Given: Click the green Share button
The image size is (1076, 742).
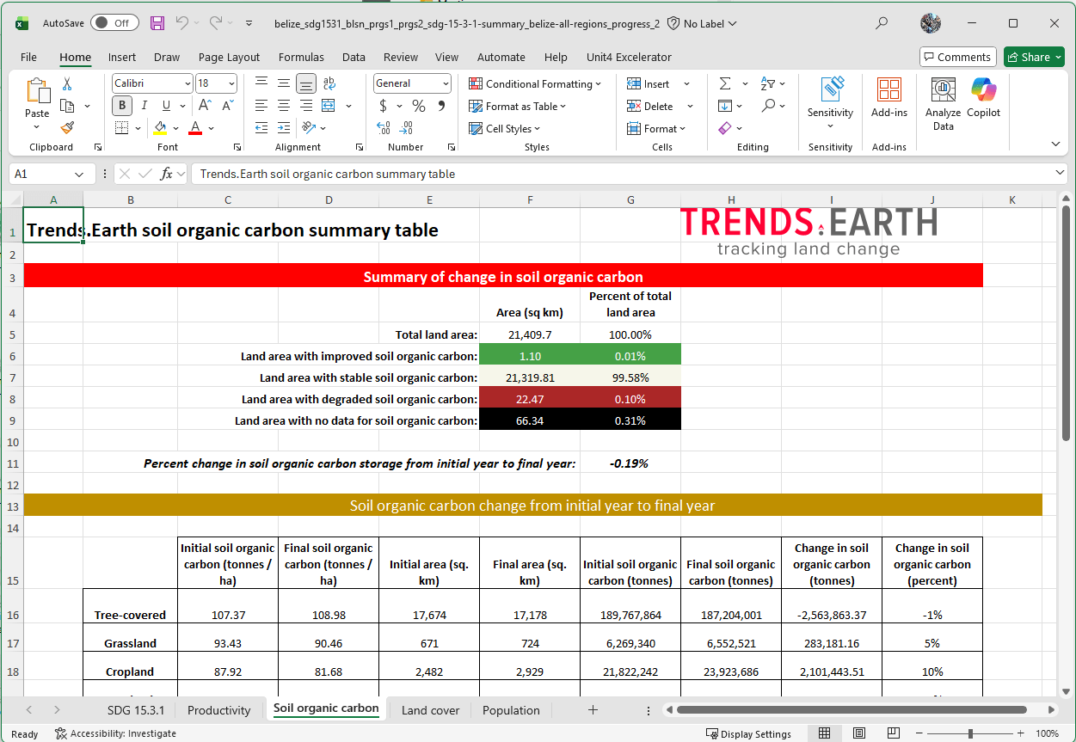Looking at the screenshot, I should (x=1034, y=57).
